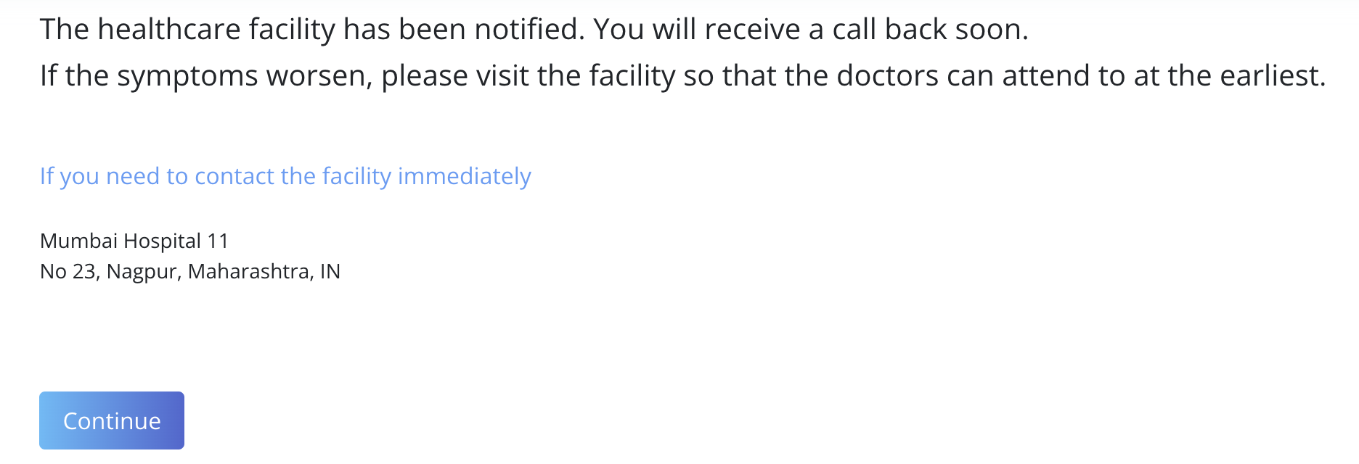This screenshot has width=1359, height=464.
Task: Click the Nagpur, Maharashtra address line
Action: click(190, 271)
